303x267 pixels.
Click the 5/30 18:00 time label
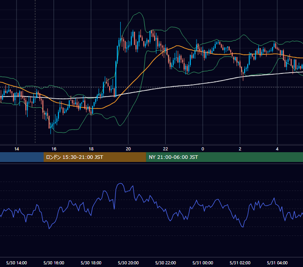tap(91, 263)
